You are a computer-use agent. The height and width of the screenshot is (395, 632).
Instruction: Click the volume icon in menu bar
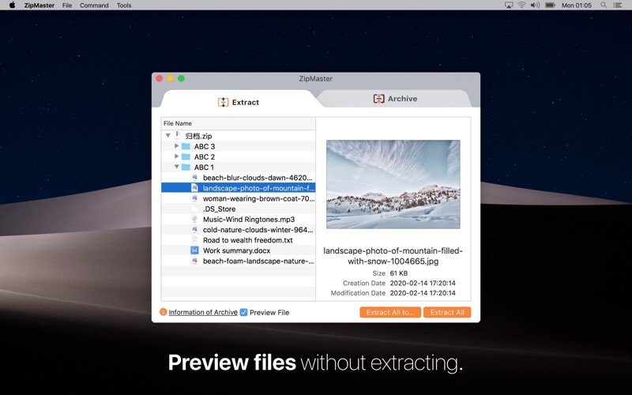535,6
